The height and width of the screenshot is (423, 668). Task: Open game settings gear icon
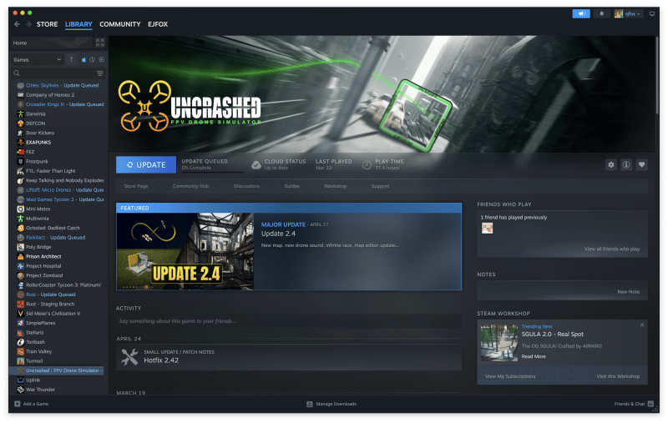pyautogui.click(x=611, y=164)
